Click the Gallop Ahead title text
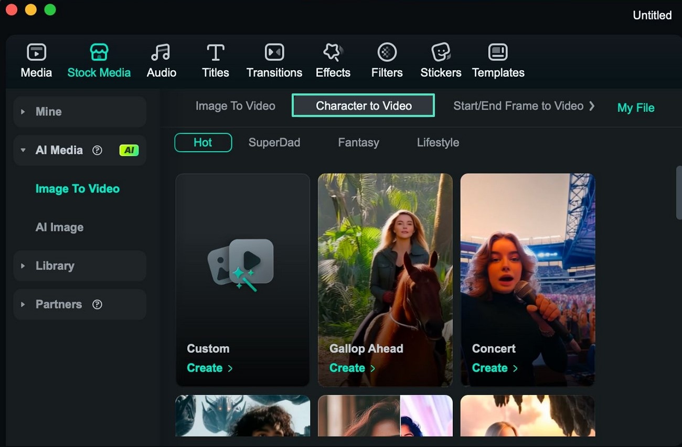 tap(366, 349)
